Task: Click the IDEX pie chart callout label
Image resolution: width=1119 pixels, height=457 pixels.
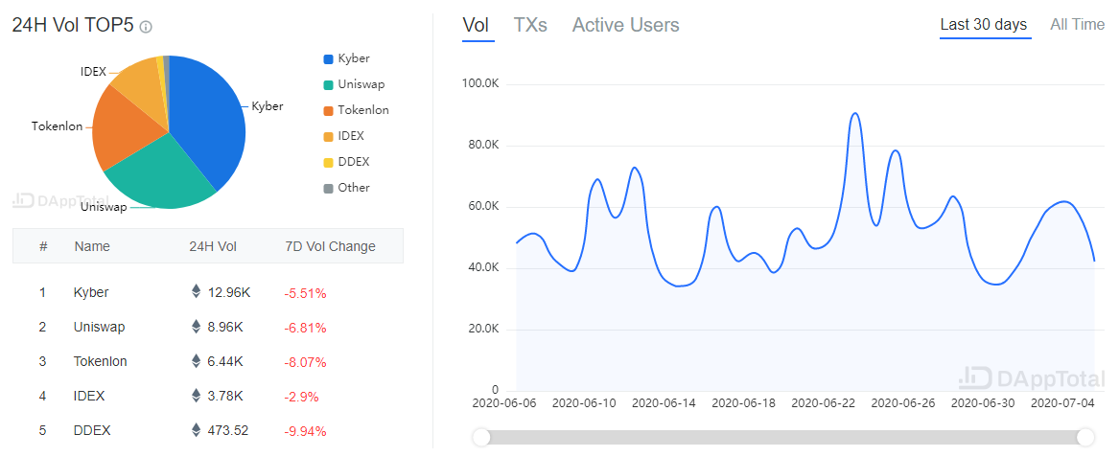Action: pyautogui.click(x=93, y=71)
